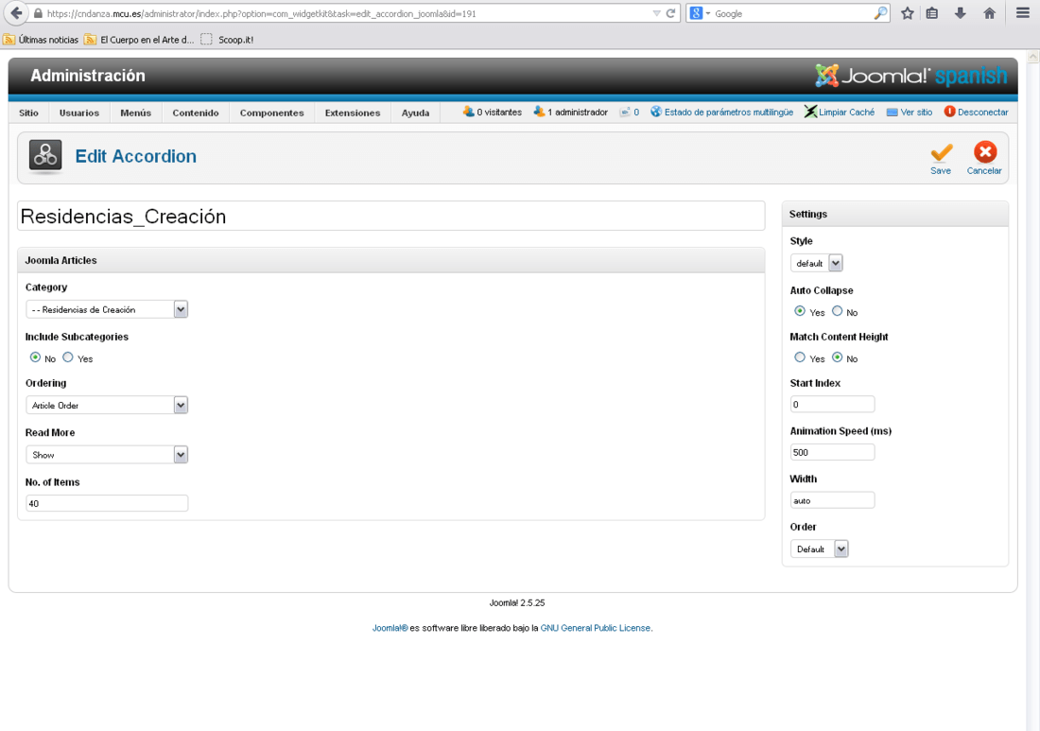This screenshot has width=1040, height=731.
Task: Click the padlock site identity icon
Action: 39,13
